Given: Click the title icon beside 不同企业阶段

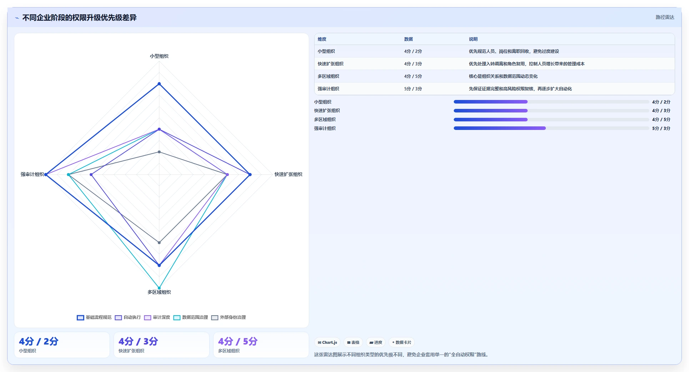Looking at the screenshot, I should tap(17, 18).
